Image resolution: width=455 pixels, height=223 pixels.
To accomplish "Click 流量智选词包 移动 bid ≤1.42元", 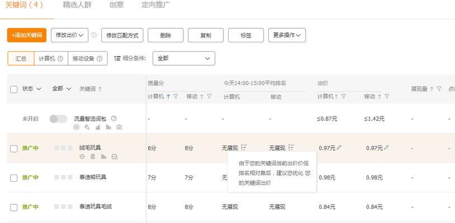I will click(375, 119).
